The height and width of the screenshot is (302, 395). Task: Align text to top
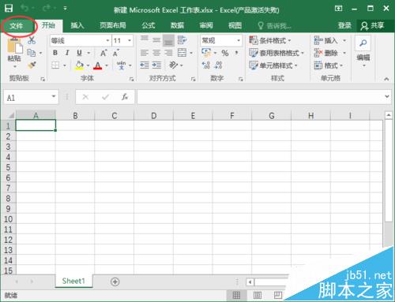[145, 39]
